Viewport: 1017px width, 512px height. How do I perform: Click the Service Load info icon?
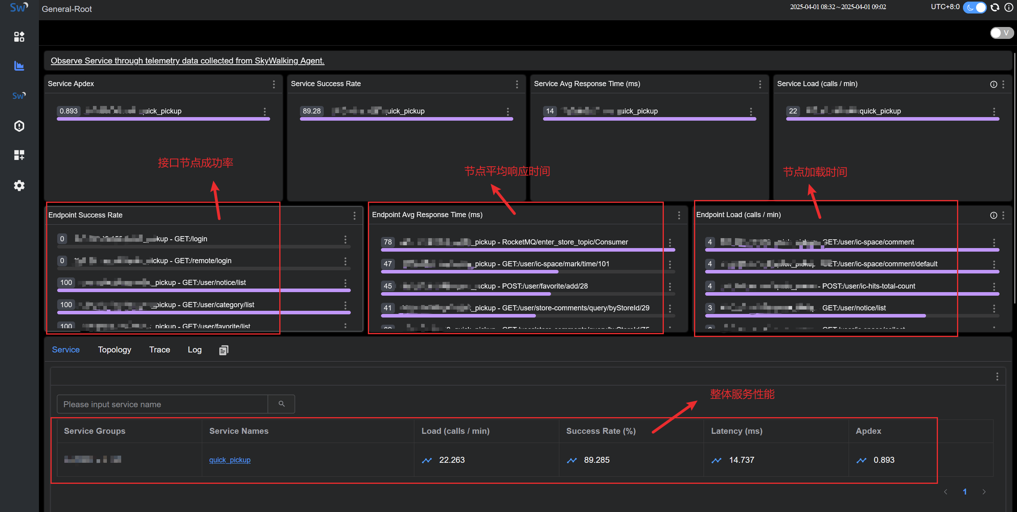pos(993,84)
